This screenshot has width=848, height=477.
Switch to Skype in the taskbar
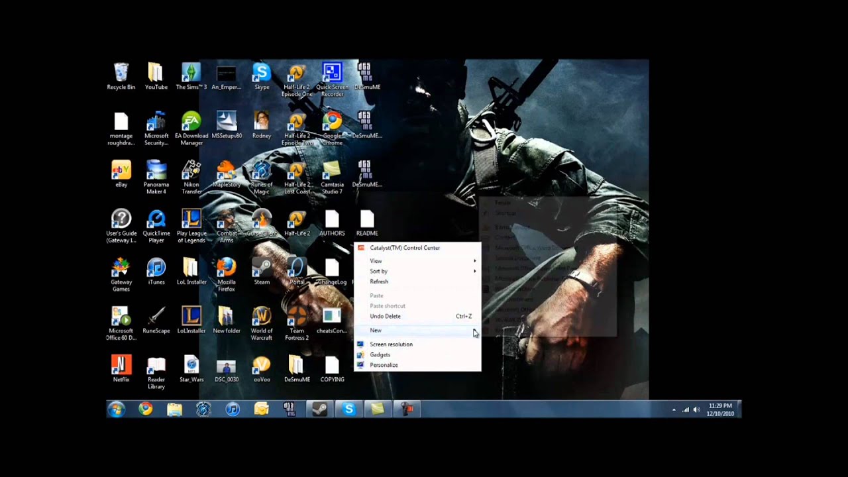point(348,409)
